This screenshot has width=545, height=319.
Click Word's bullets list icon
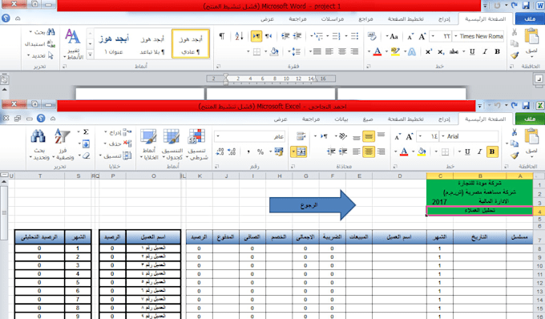click(354, 36)
